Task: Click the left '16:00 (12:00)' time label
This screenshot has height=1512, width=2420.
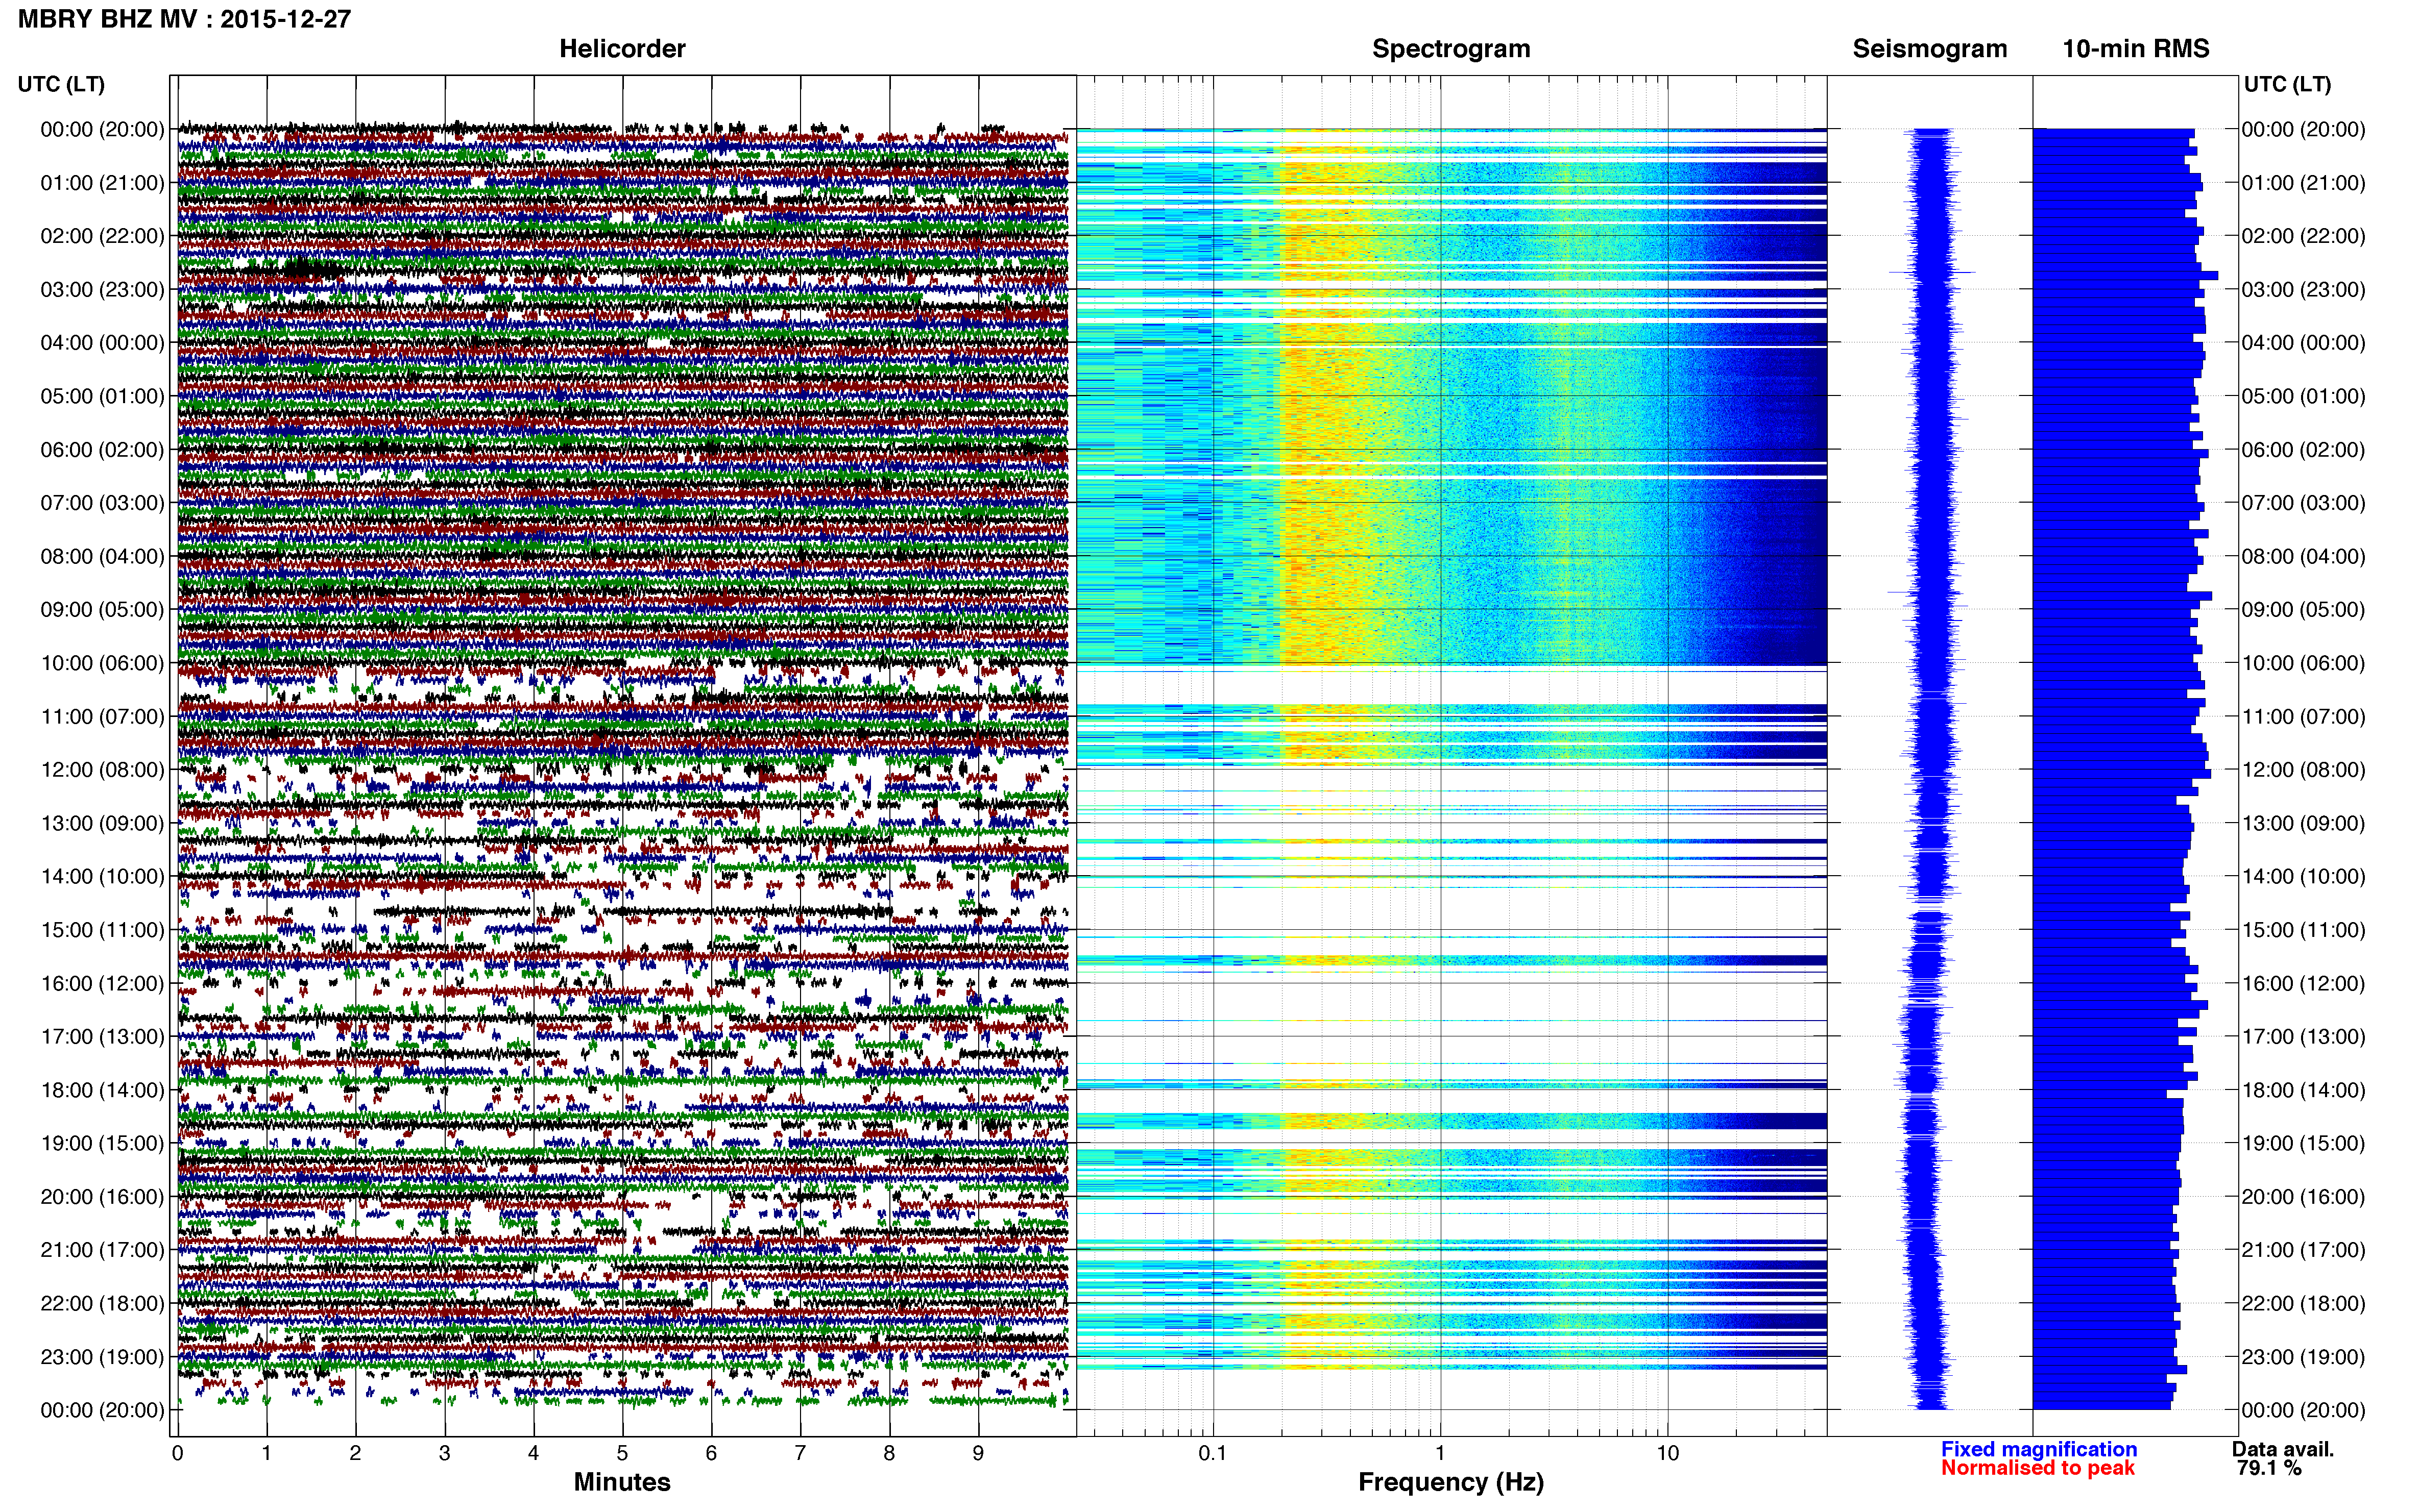Action: click(102, 984)
